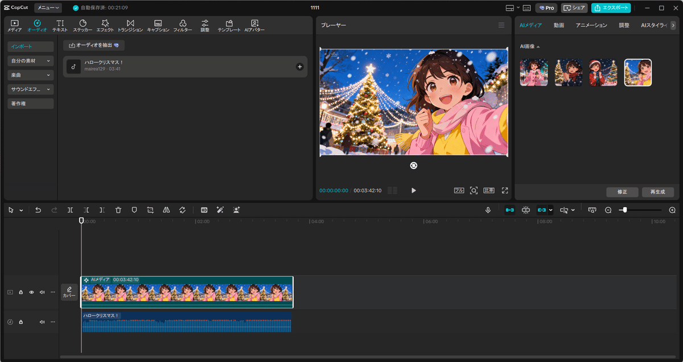Click the zoom-out magnifier on timeline
This screenshot has height=362, width=683.
608,210
